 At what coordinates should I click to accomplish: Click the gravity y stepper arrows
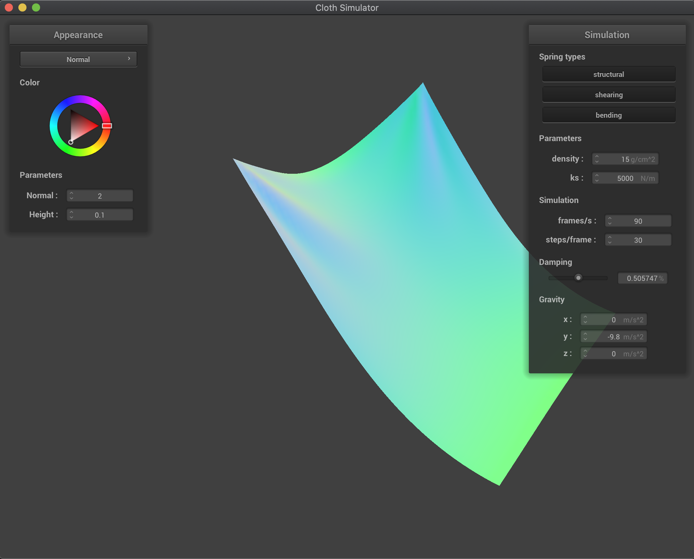click(585, 336)
